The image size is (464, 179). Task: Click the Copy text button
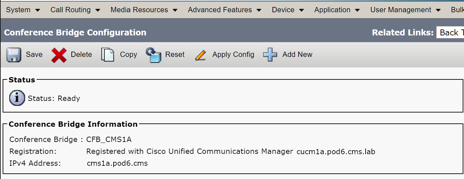point(128,55)
